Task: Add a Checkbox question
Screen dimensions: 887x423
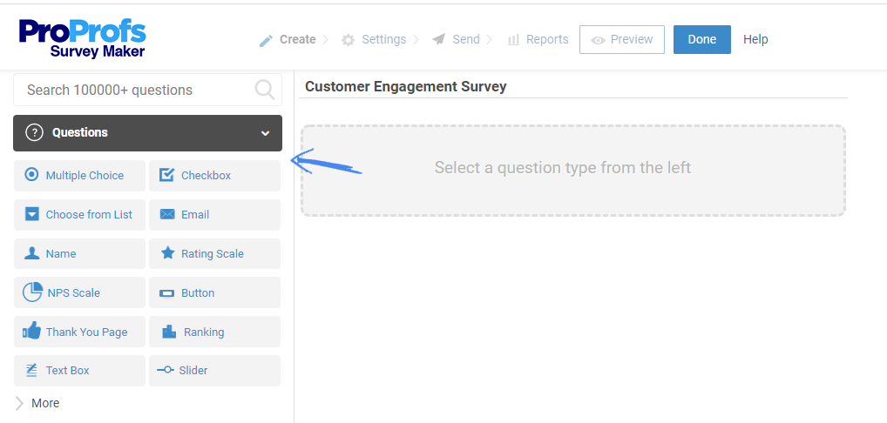Action: [215, 176]
